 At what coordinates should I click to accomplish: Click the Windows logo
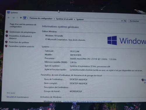(x=112, y=40)
